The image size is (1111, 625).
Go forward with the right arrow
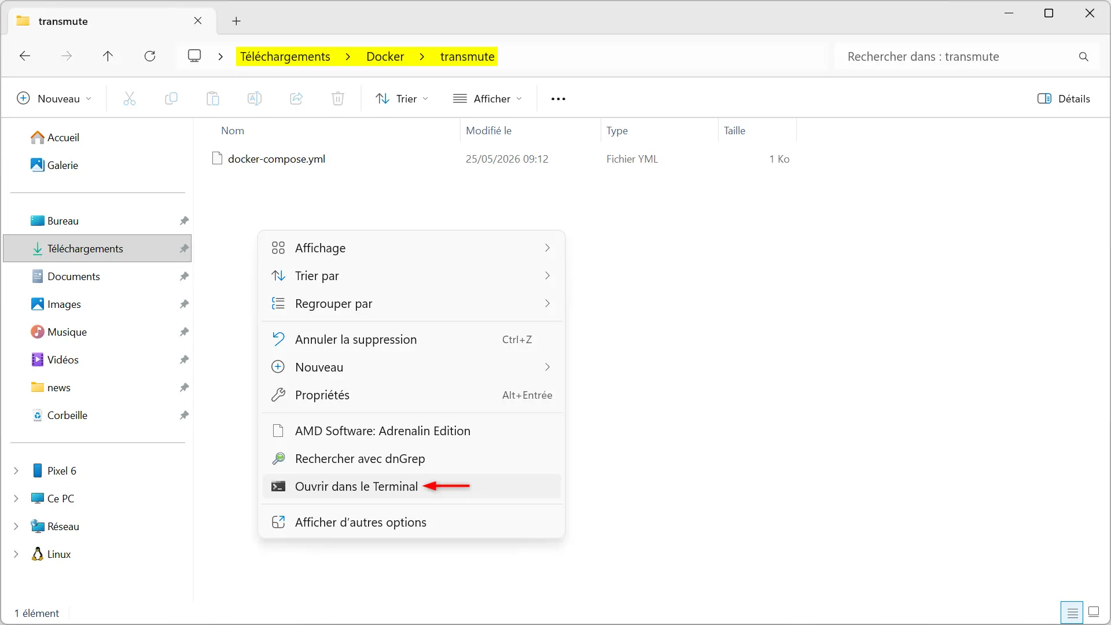[67, 56]
